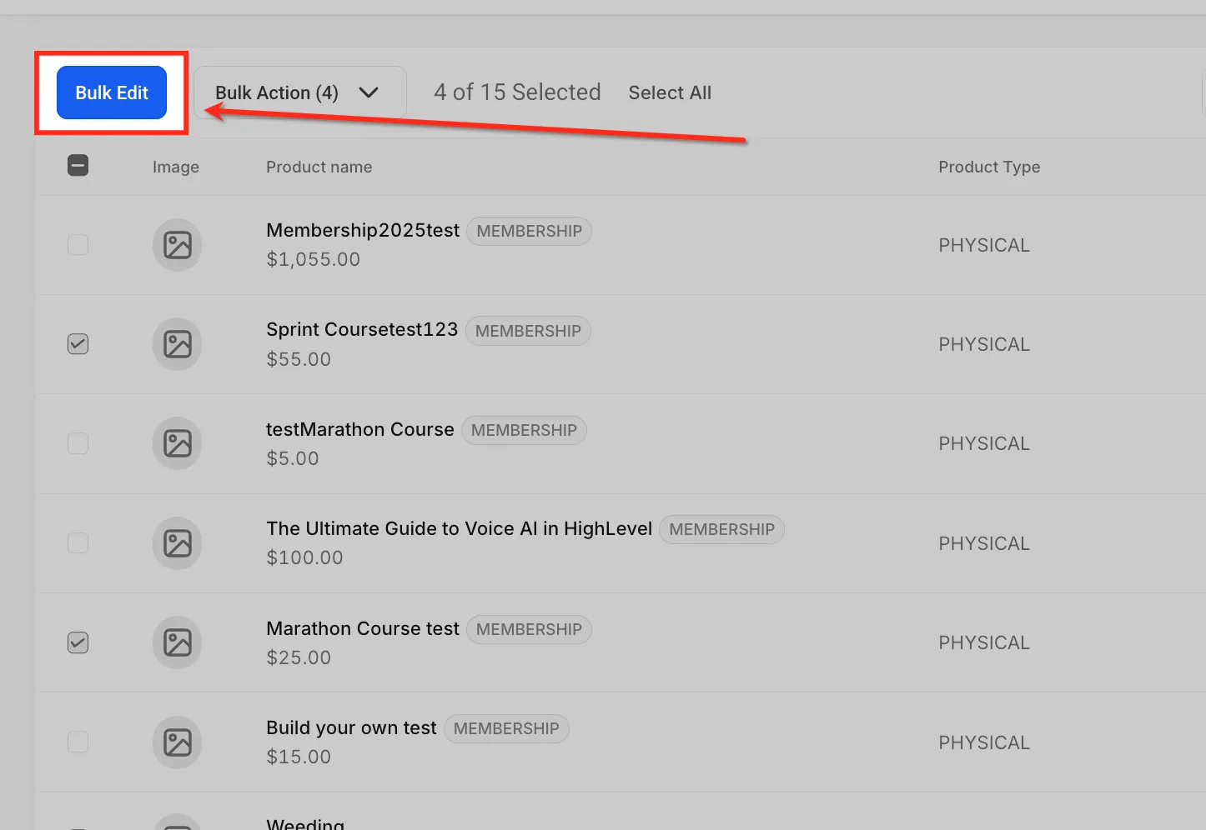Click the Sprint Coursetest123 image placeholder icon

177,344
